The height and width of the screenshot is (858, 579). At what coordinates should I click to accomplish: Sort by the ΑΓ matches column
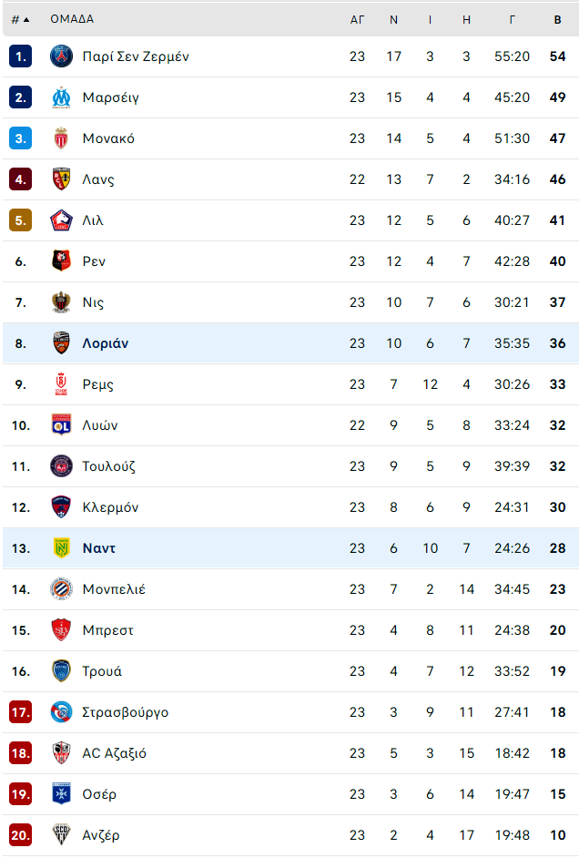point(357,20)
